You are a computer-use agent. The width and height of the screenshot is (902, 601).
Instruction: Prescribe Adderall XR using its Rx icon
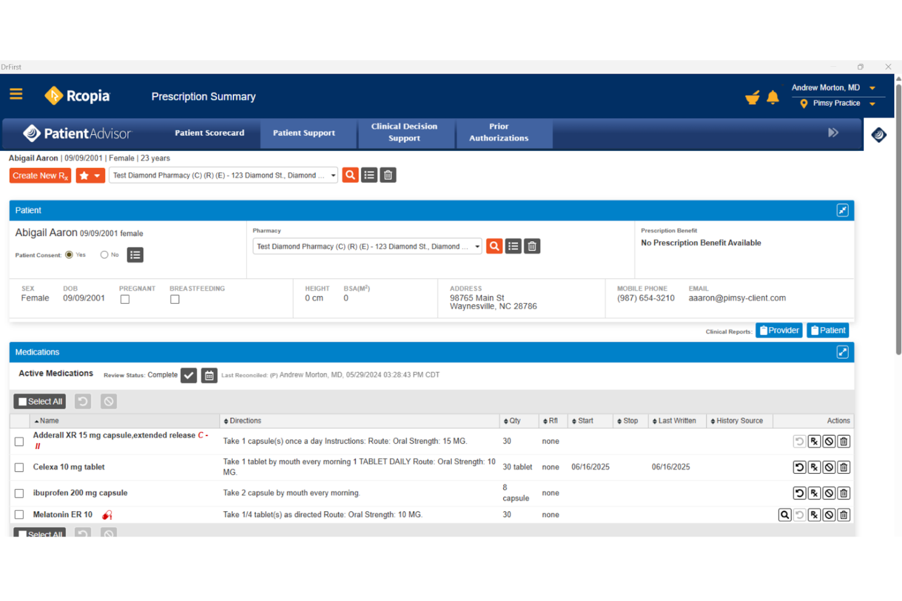pyautogui.click(x=814, y=441)
